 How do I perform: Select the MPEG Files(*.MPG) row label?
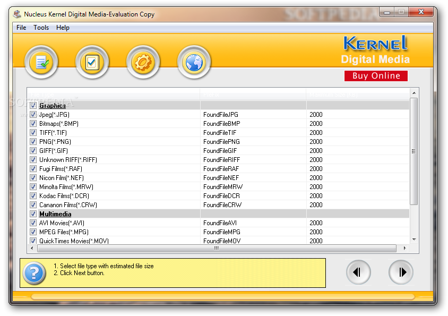(x=64, y=232)
